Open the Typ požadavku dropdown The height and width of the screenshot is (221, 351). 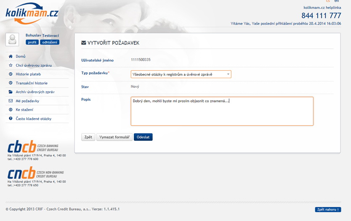point(181,74)
